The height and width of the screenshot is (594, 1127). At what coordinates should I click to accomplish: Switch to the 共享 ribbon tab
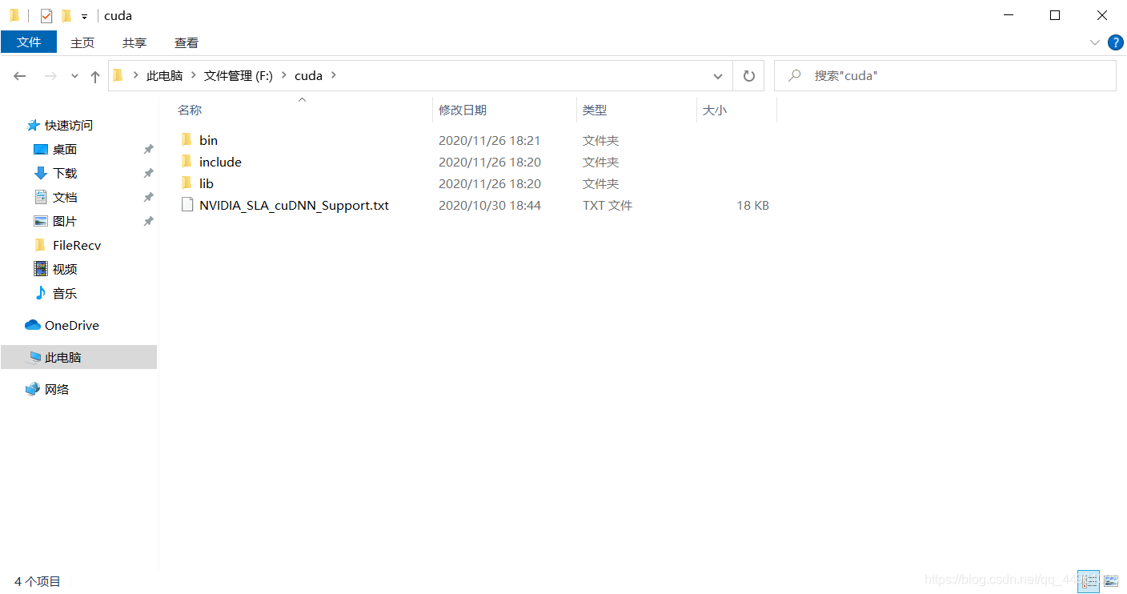pos(134,42)
